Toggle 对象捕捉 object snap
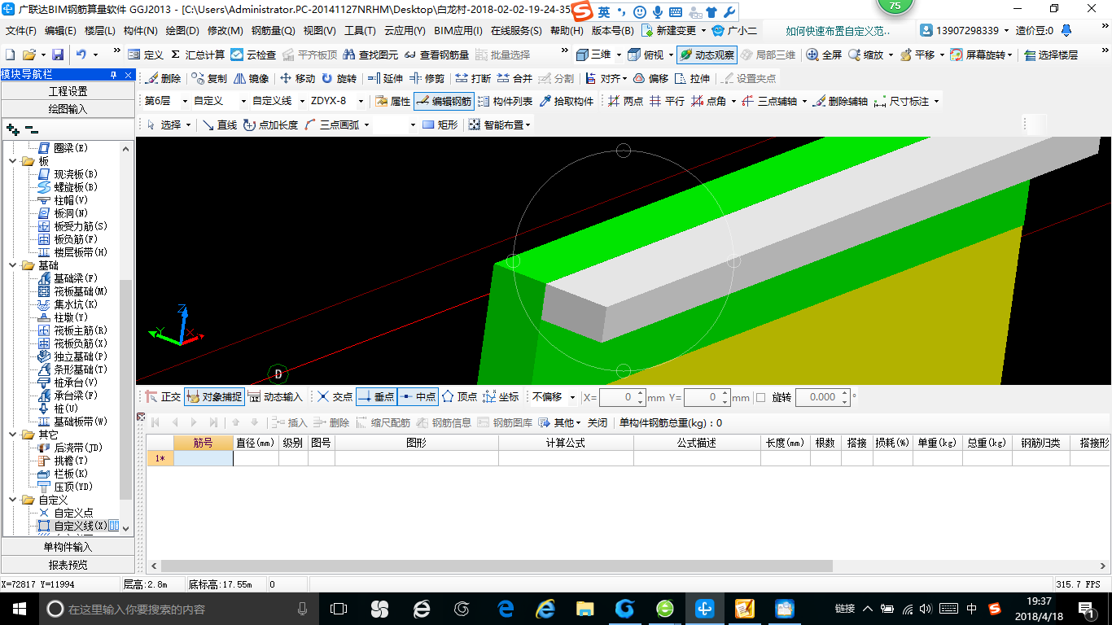Viewport: 1112px width, 625px height. tap(214, 397)
